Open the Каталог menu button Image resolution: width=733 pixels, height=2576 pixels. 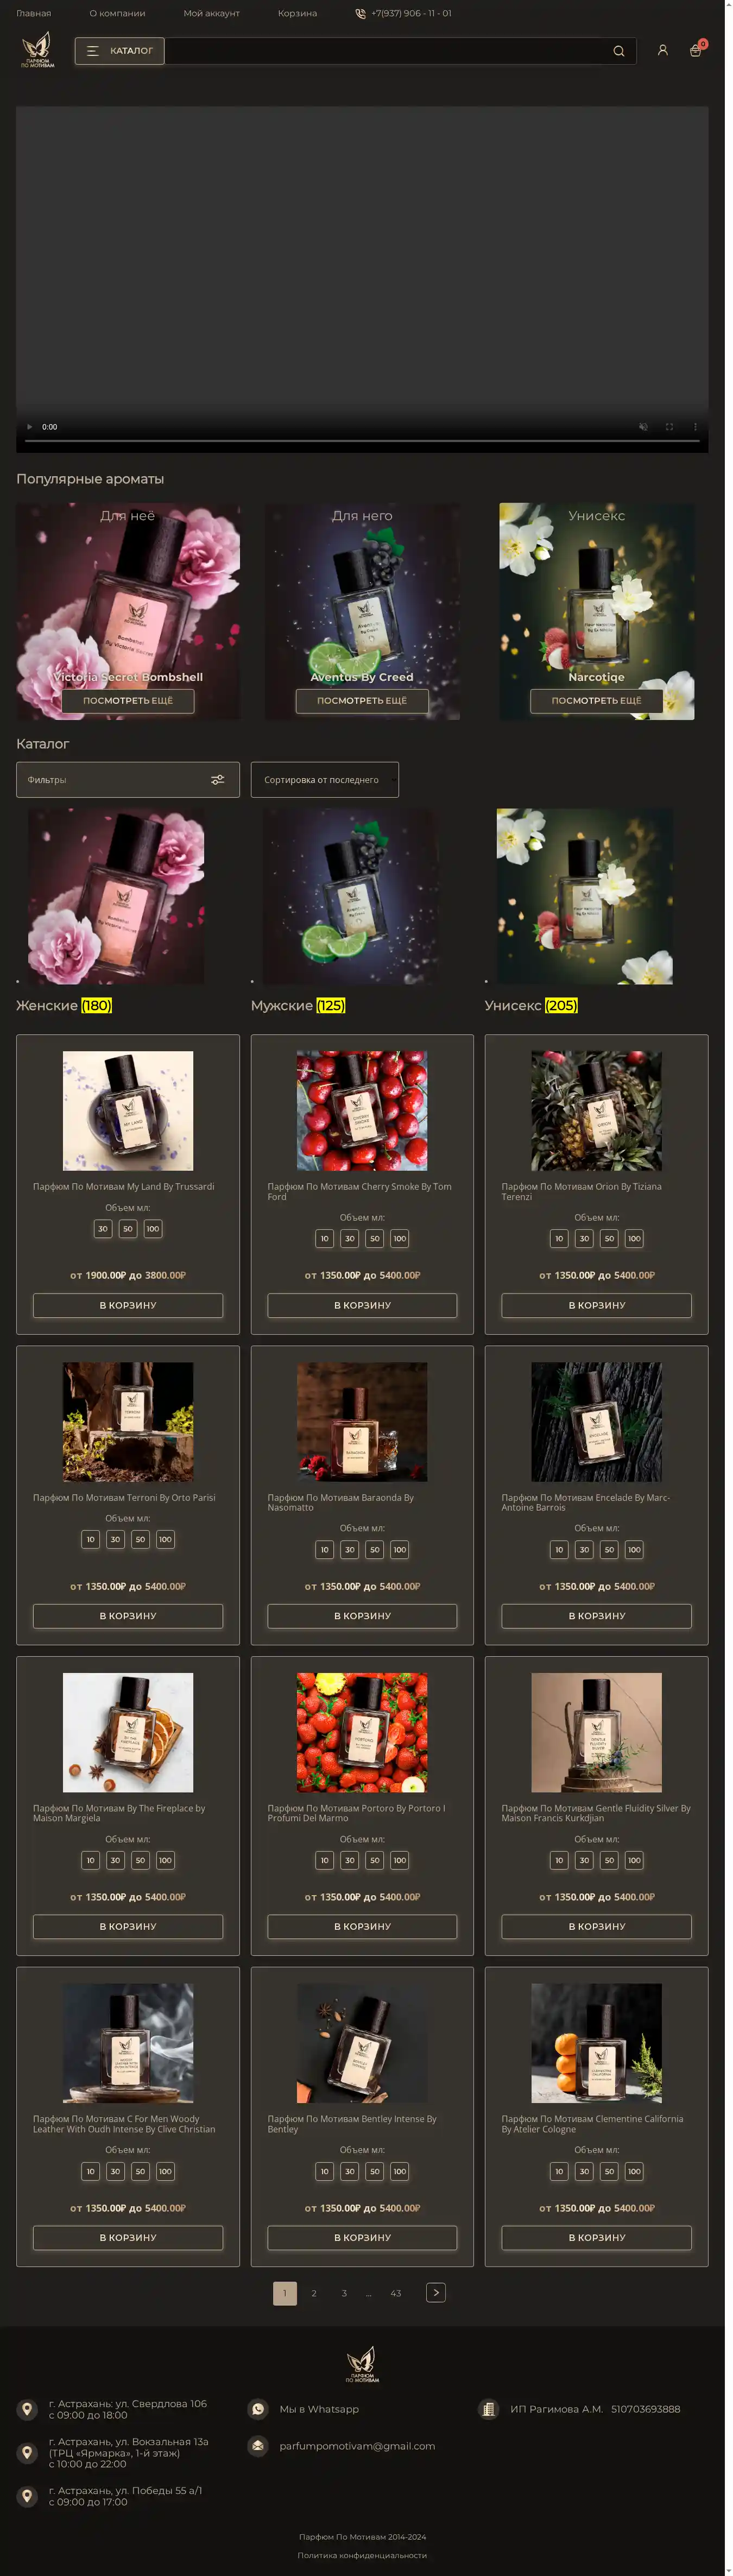coord(120,51)
